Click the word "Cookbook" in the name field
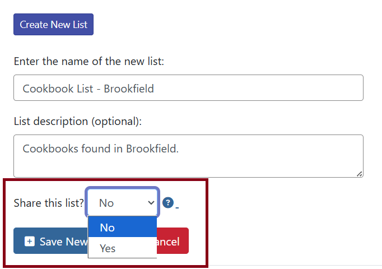The width and height of the screenshot is (382, 269). pos(44,89)
